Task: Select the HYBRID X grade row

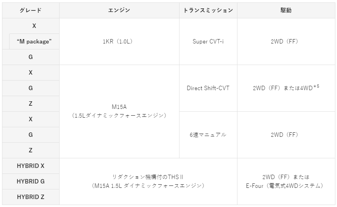Action: click(30, 166)
